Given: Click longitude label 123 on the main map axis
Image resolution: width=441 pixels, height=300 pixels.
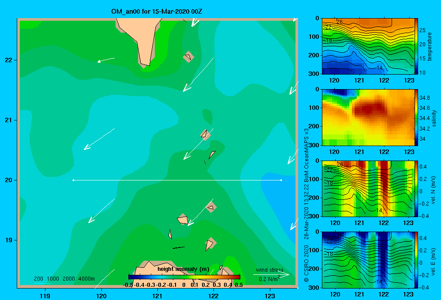Looking at the screenshot, I should click(270, 296).
